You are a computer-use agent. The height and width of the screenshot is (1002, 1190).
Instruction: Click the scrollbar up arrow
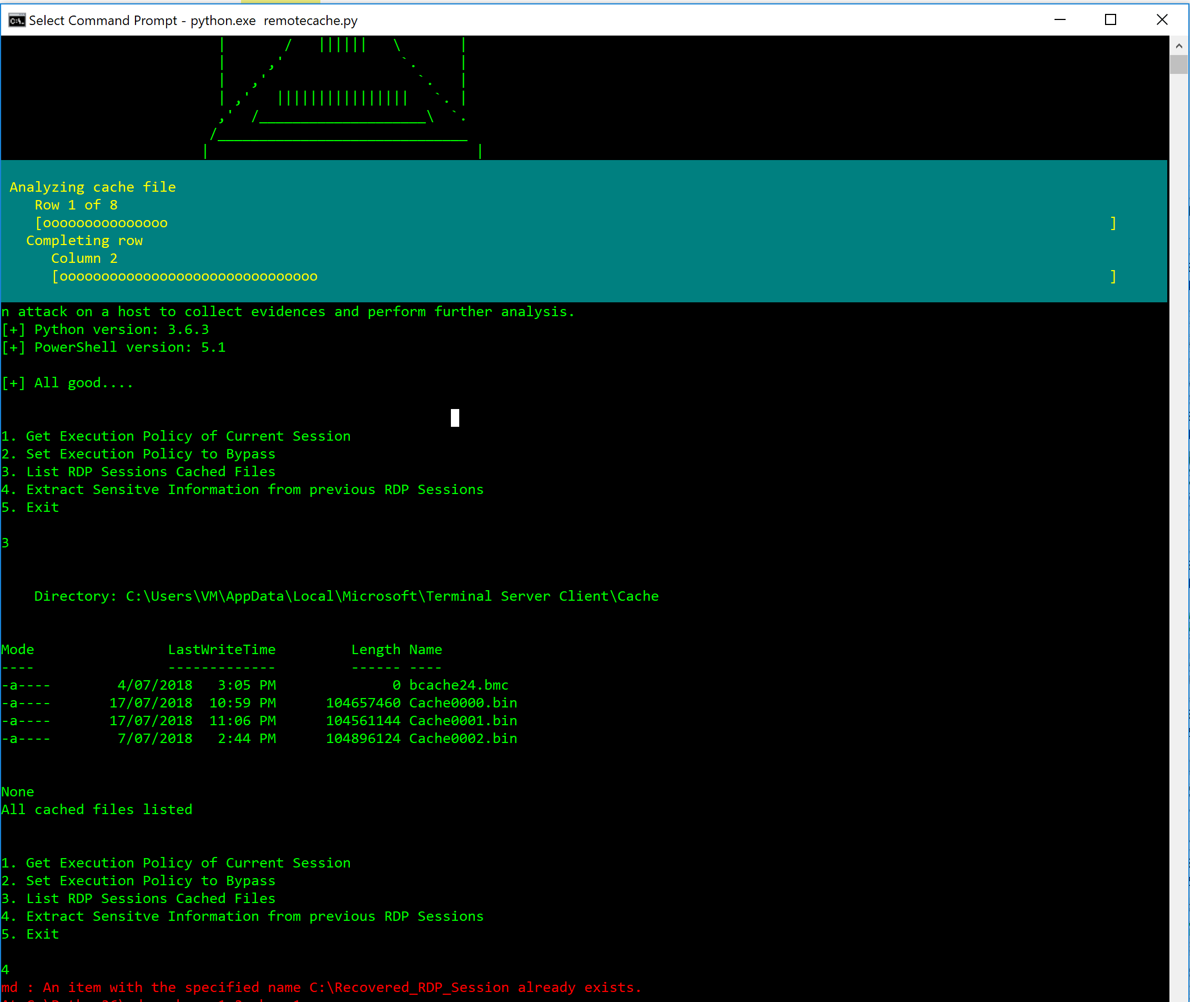point(1179,46)
